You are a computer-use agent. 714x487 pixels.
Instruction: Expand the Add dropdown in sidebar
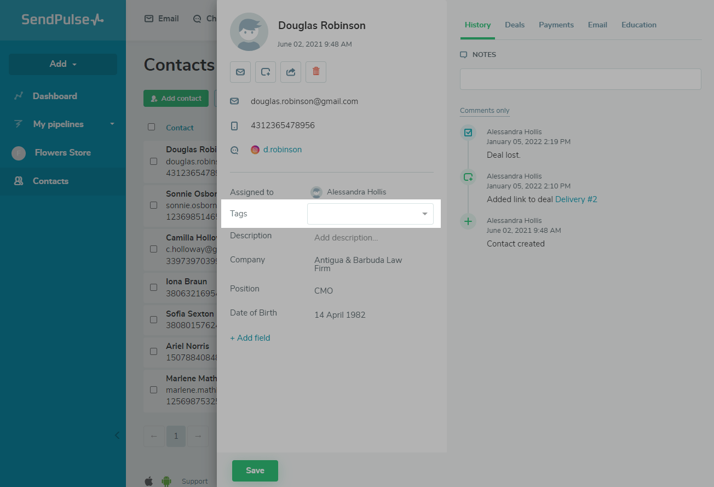click(63, 64)
